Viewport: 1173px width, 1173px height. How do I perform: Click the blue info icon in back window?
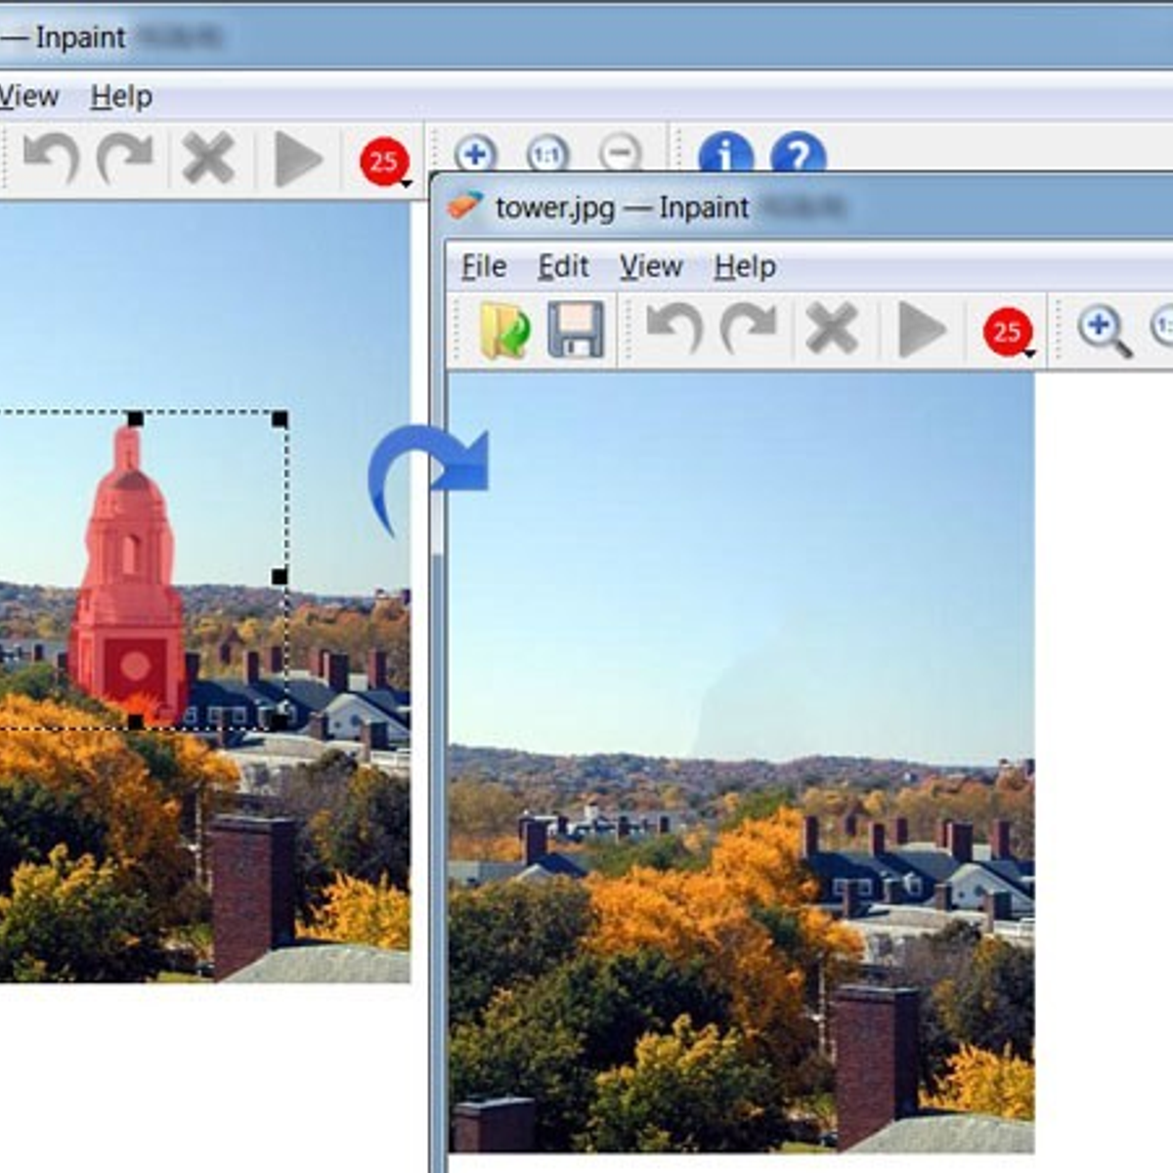coord(725,153)
